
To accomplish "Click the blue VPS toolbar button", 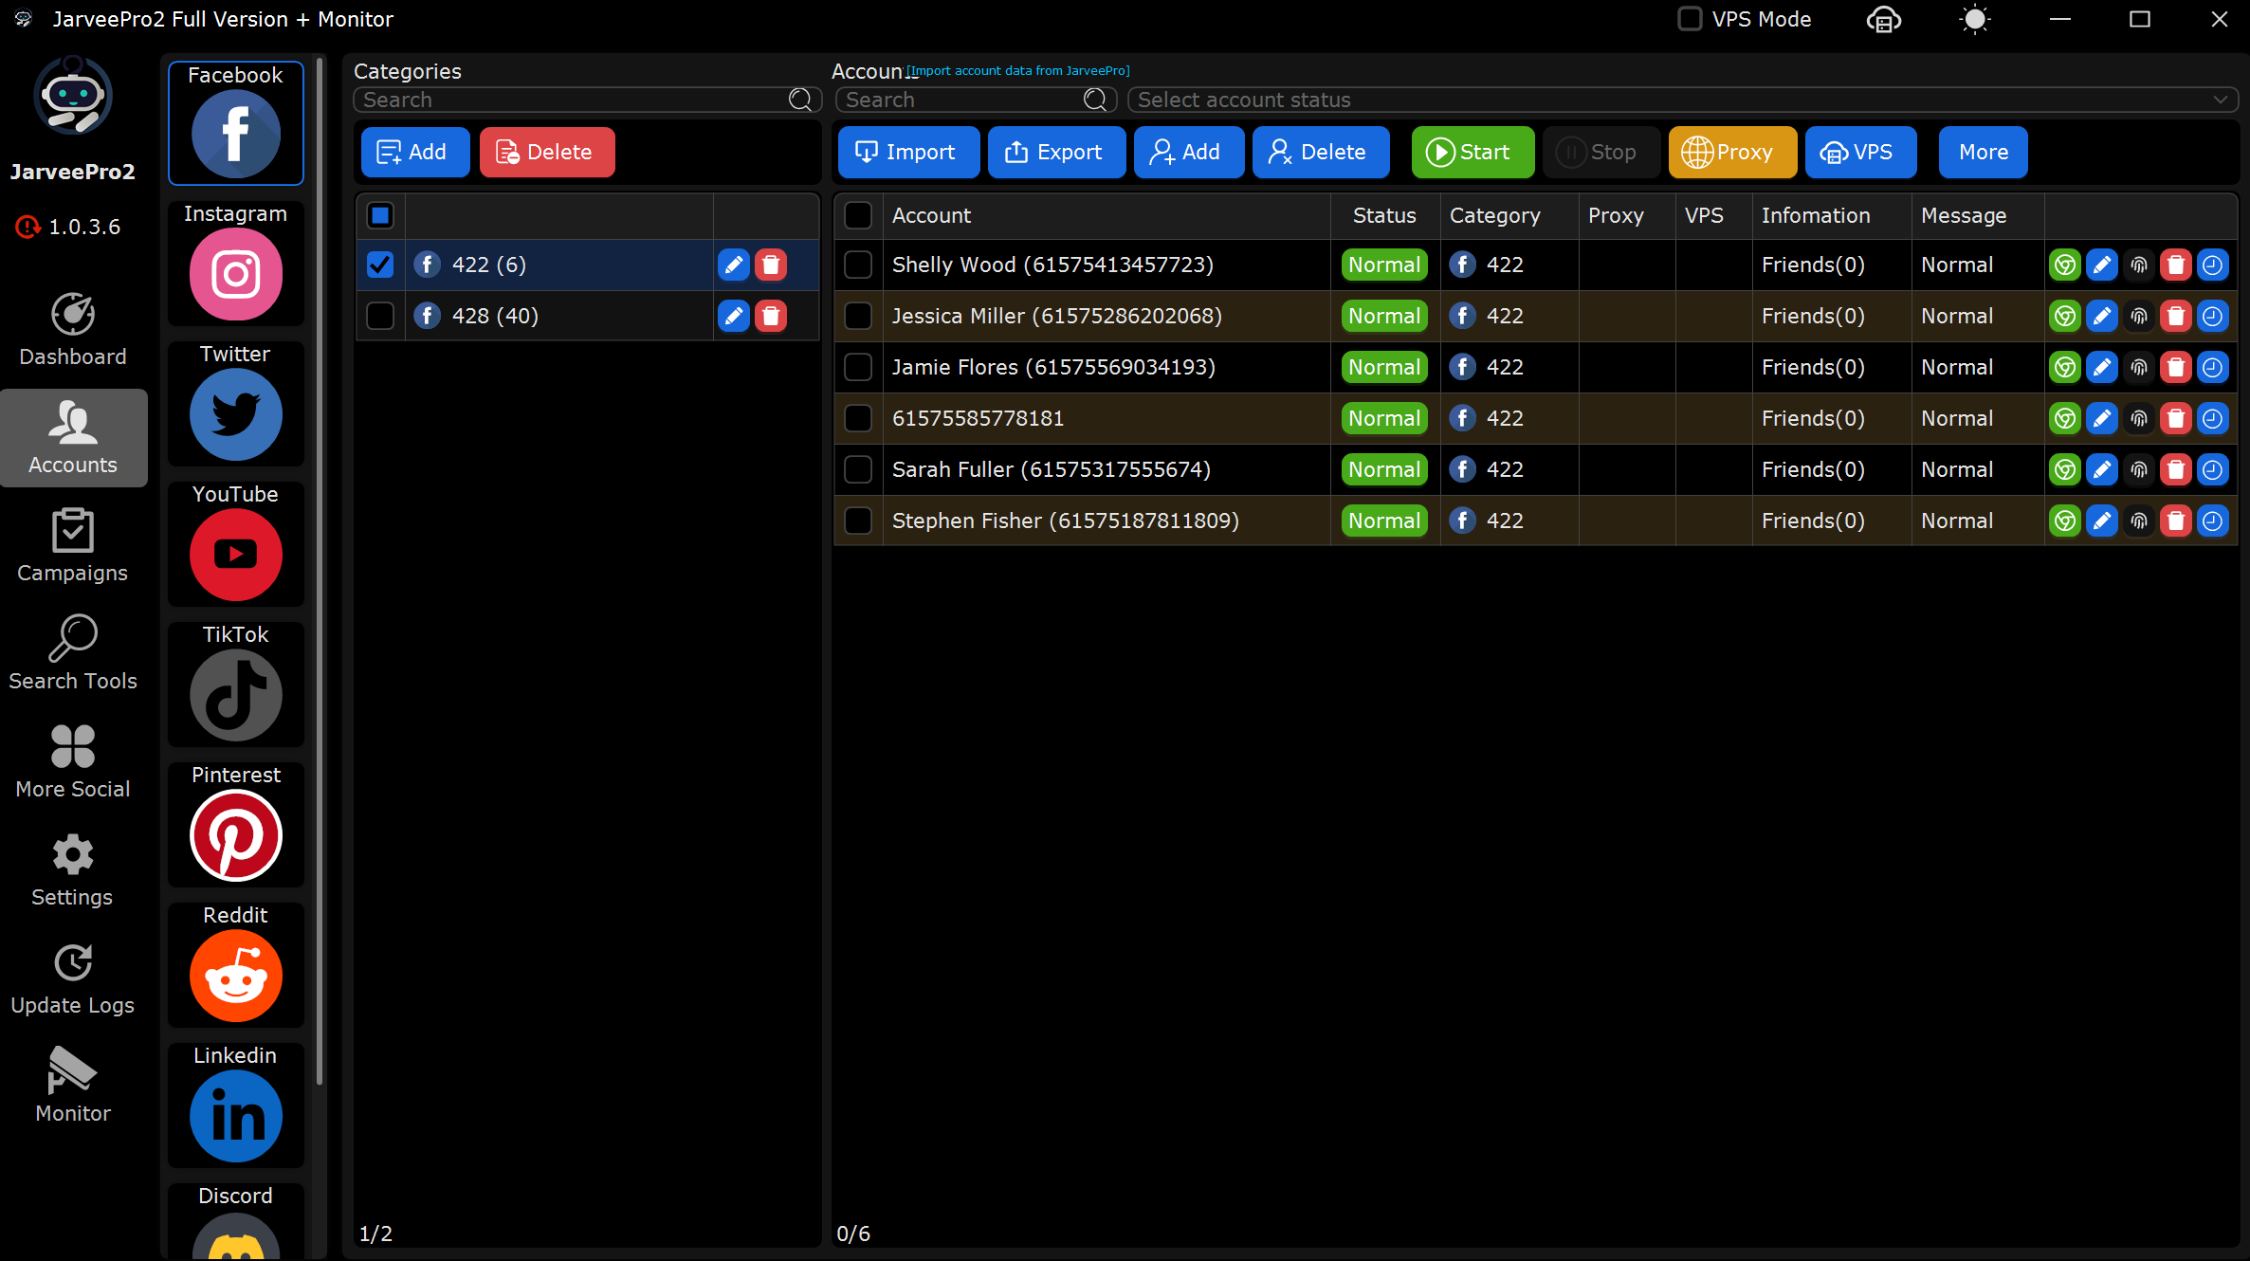I will [x=1860, y=152].
